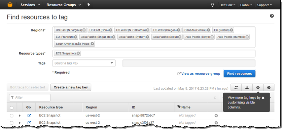Open column settings gear icon
This screenshot has width=284, height=131.
coord(258,87)
